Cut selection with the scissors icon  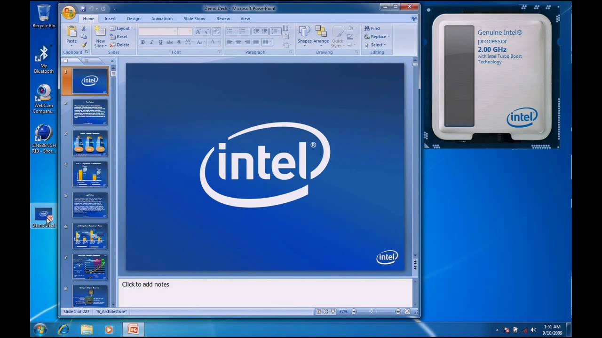(84, 29)
